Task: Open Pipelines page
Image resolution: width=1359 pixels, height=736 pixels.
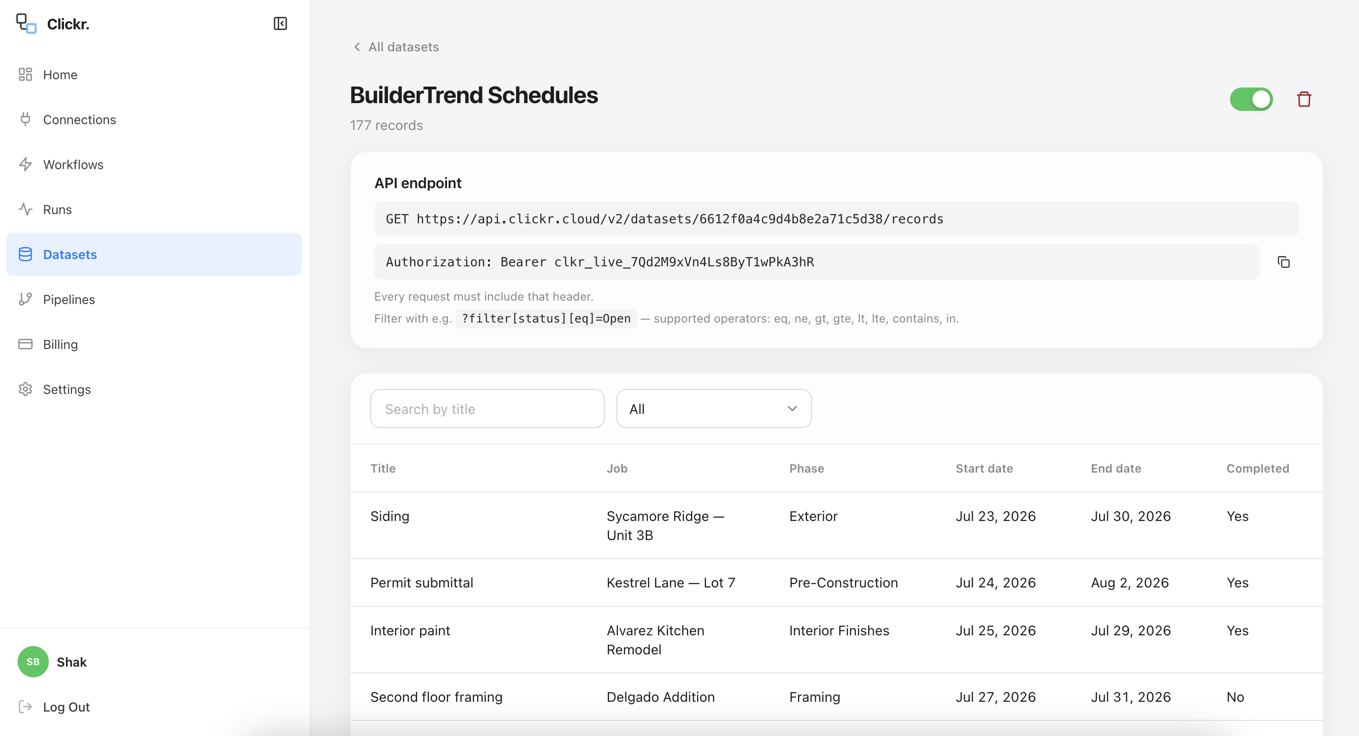Action: tap(153, 299)
